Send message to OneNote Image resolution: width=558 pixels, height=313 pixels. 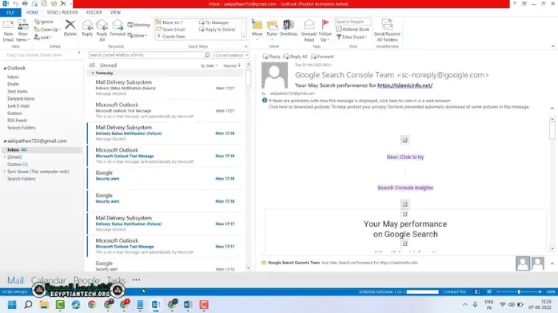[289, 28]
